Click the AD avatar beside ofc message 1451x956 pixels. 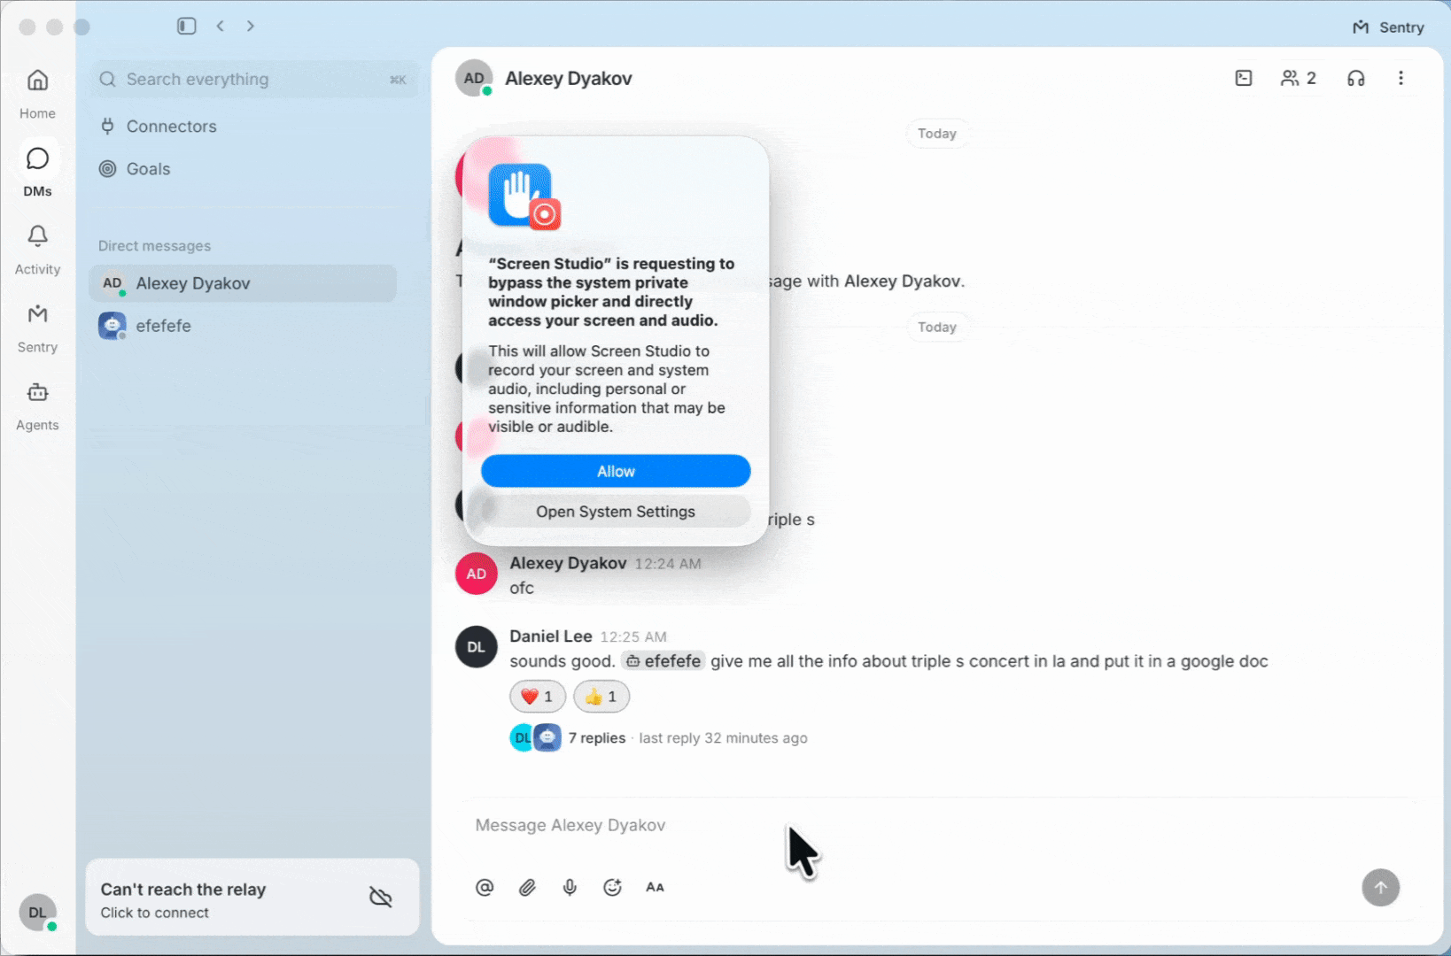click(x=476, y=574)
